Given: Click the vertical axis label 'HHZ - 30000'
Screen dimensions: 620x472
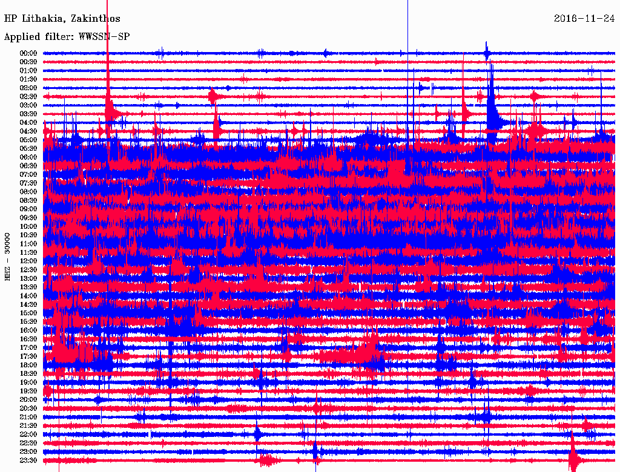Looking at the screenshot, I should (x=7, y=257).
